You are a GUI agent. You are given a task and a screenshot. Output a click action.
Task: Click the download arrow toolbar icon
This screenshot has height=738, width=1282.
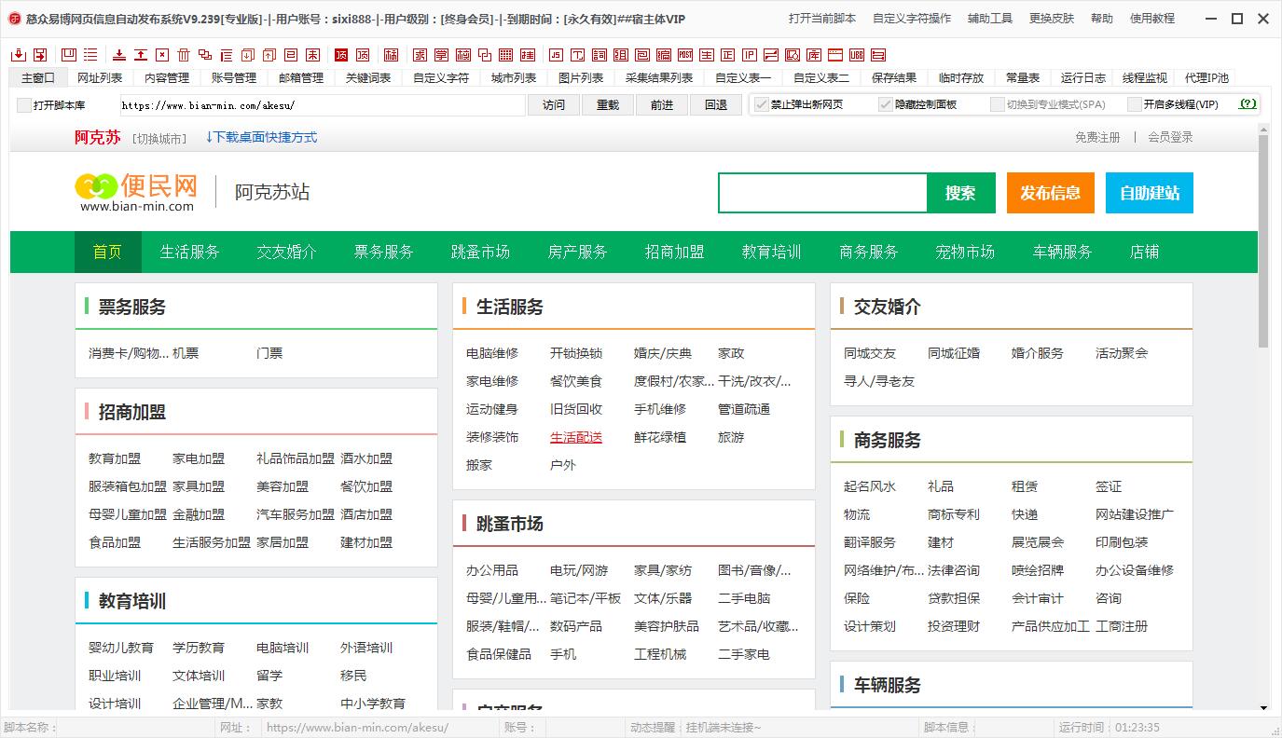pyautogui.click(x=118, y=55)
